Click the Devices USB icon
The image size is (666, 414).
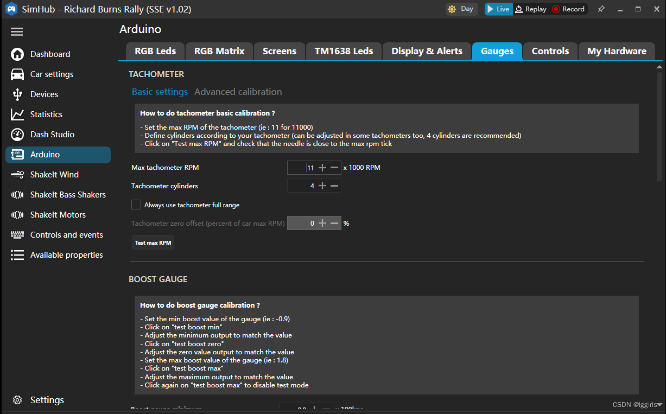[x=17, y=94]
